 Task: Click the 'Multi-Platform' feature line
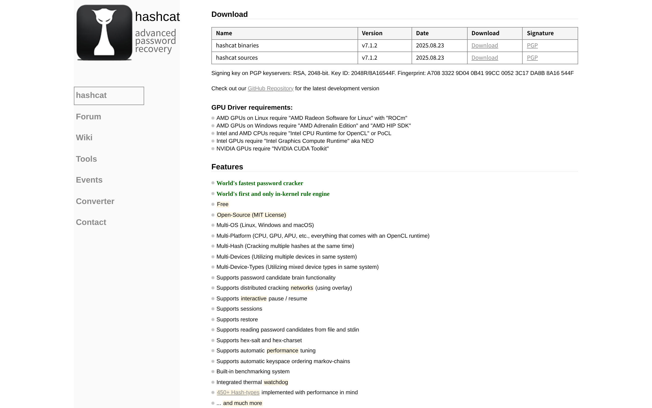tap(323, 236)
